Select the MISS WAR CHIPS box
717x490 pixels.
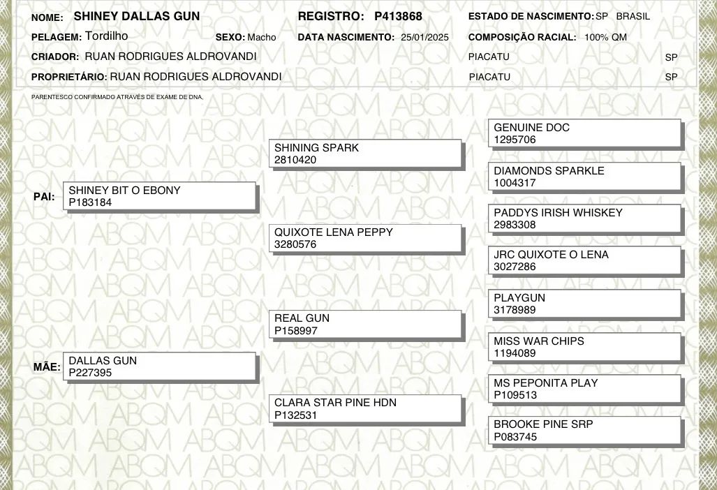click(x=585, y=347)
